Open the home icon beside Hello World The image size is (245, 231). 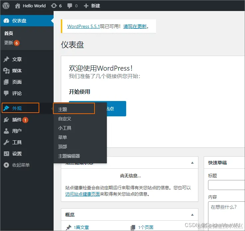click(18, 6)
